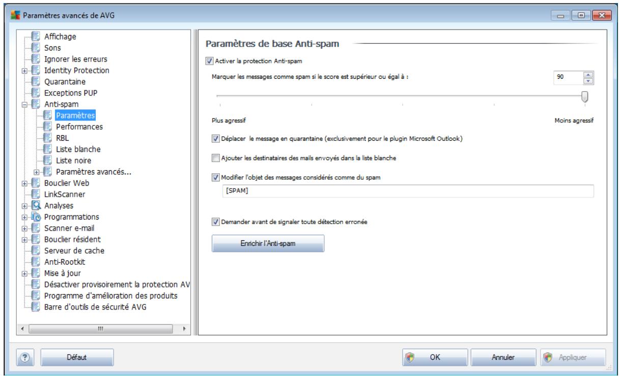Expand the Scanner e-mail tree node
Viewport: 620px width, 376px height.
click(x=25, y=228)
